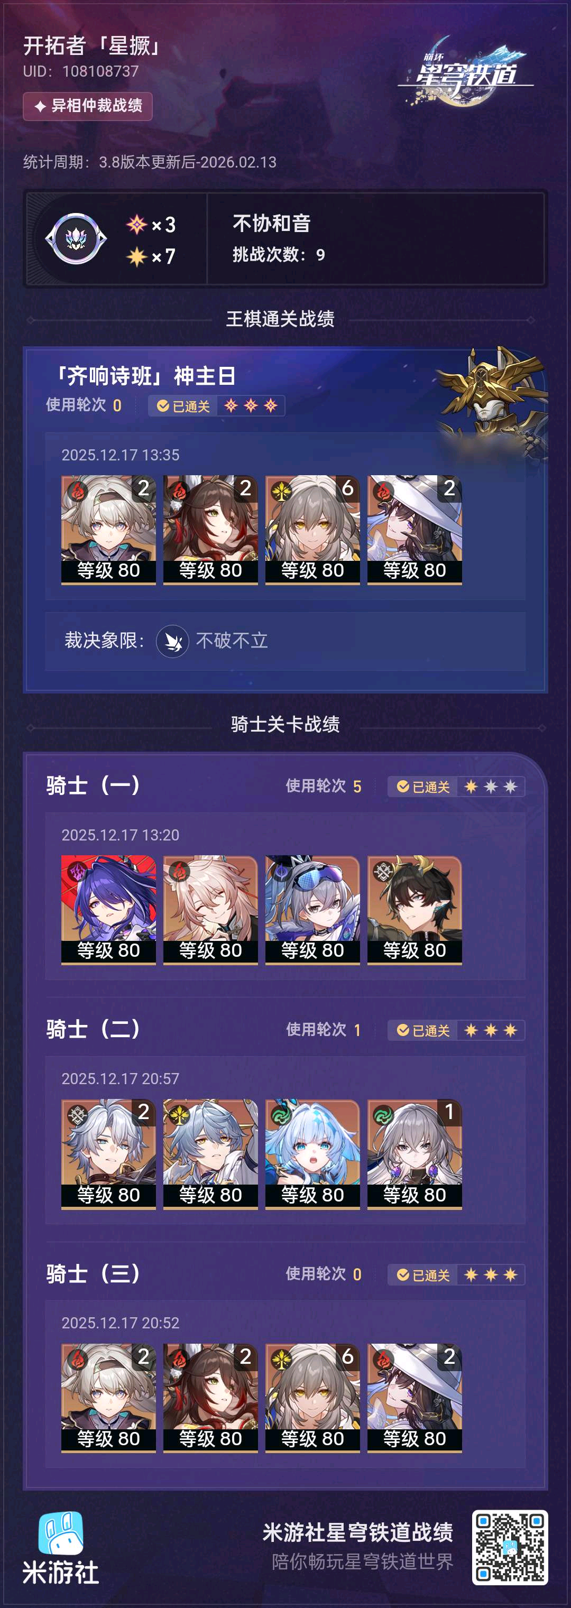The height and width of the screenshot is (1608, 571).
Task: Click the lotus medal emblem icon
Action: (x=76, y=238)
